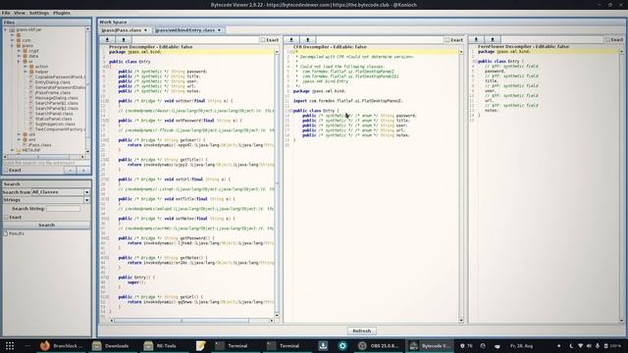Switch to the jpass/JPass.class tab
628x353 pixels.
(x=122, y=30)
